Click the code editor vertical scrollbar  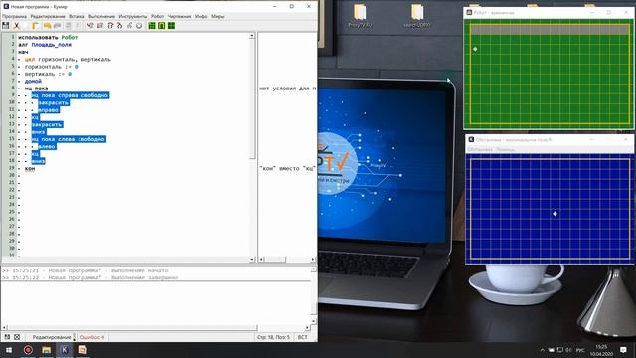pos(252,146)
